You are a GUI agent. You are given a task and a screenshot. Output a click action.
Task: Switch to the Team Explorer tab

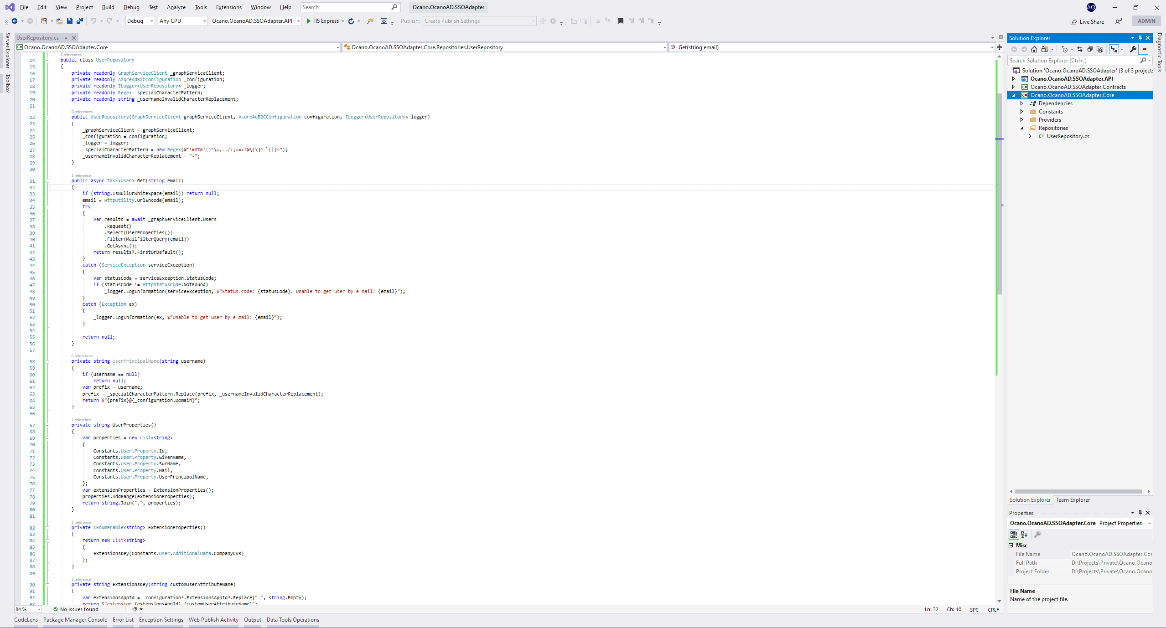[1073, 500]
